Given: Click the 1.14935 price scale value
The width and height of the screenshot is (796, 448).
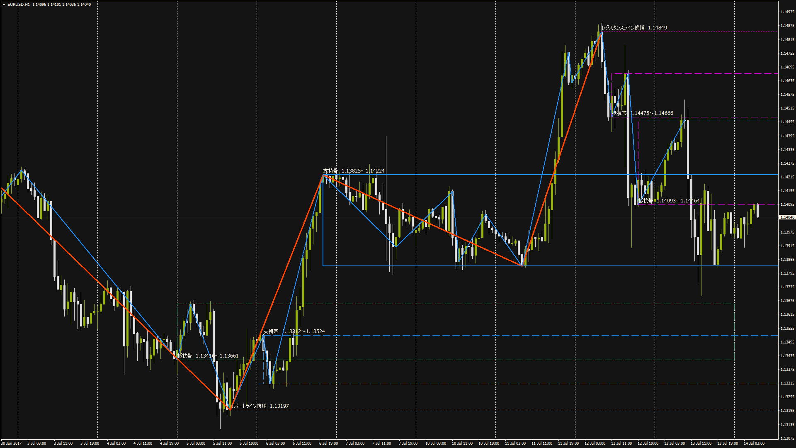Looking at the screenshot, I should (787, 12).
